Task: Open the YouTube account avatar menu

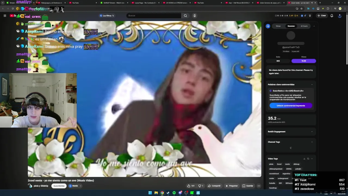Action: tap(340, 16)
